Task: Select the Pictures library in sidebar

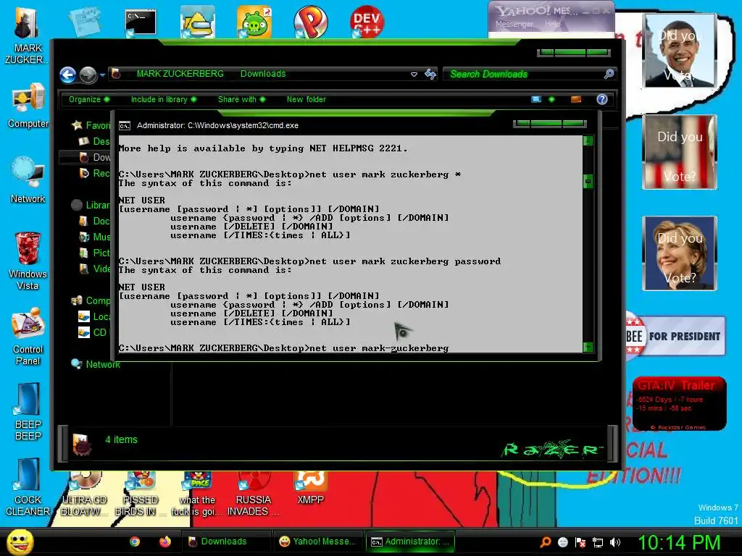Action: [x=95, y=253]
